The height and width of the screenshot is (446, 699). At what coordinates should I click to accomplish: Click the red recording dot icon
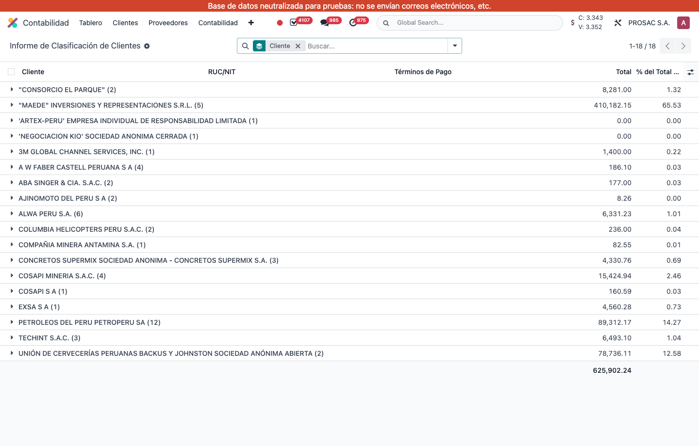280,23
